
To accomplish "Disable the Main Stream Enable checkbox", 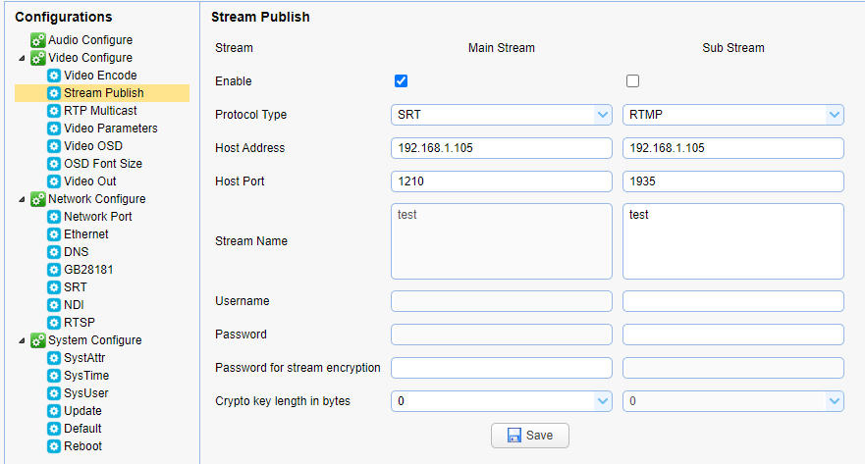I will [x=401, y=80].
